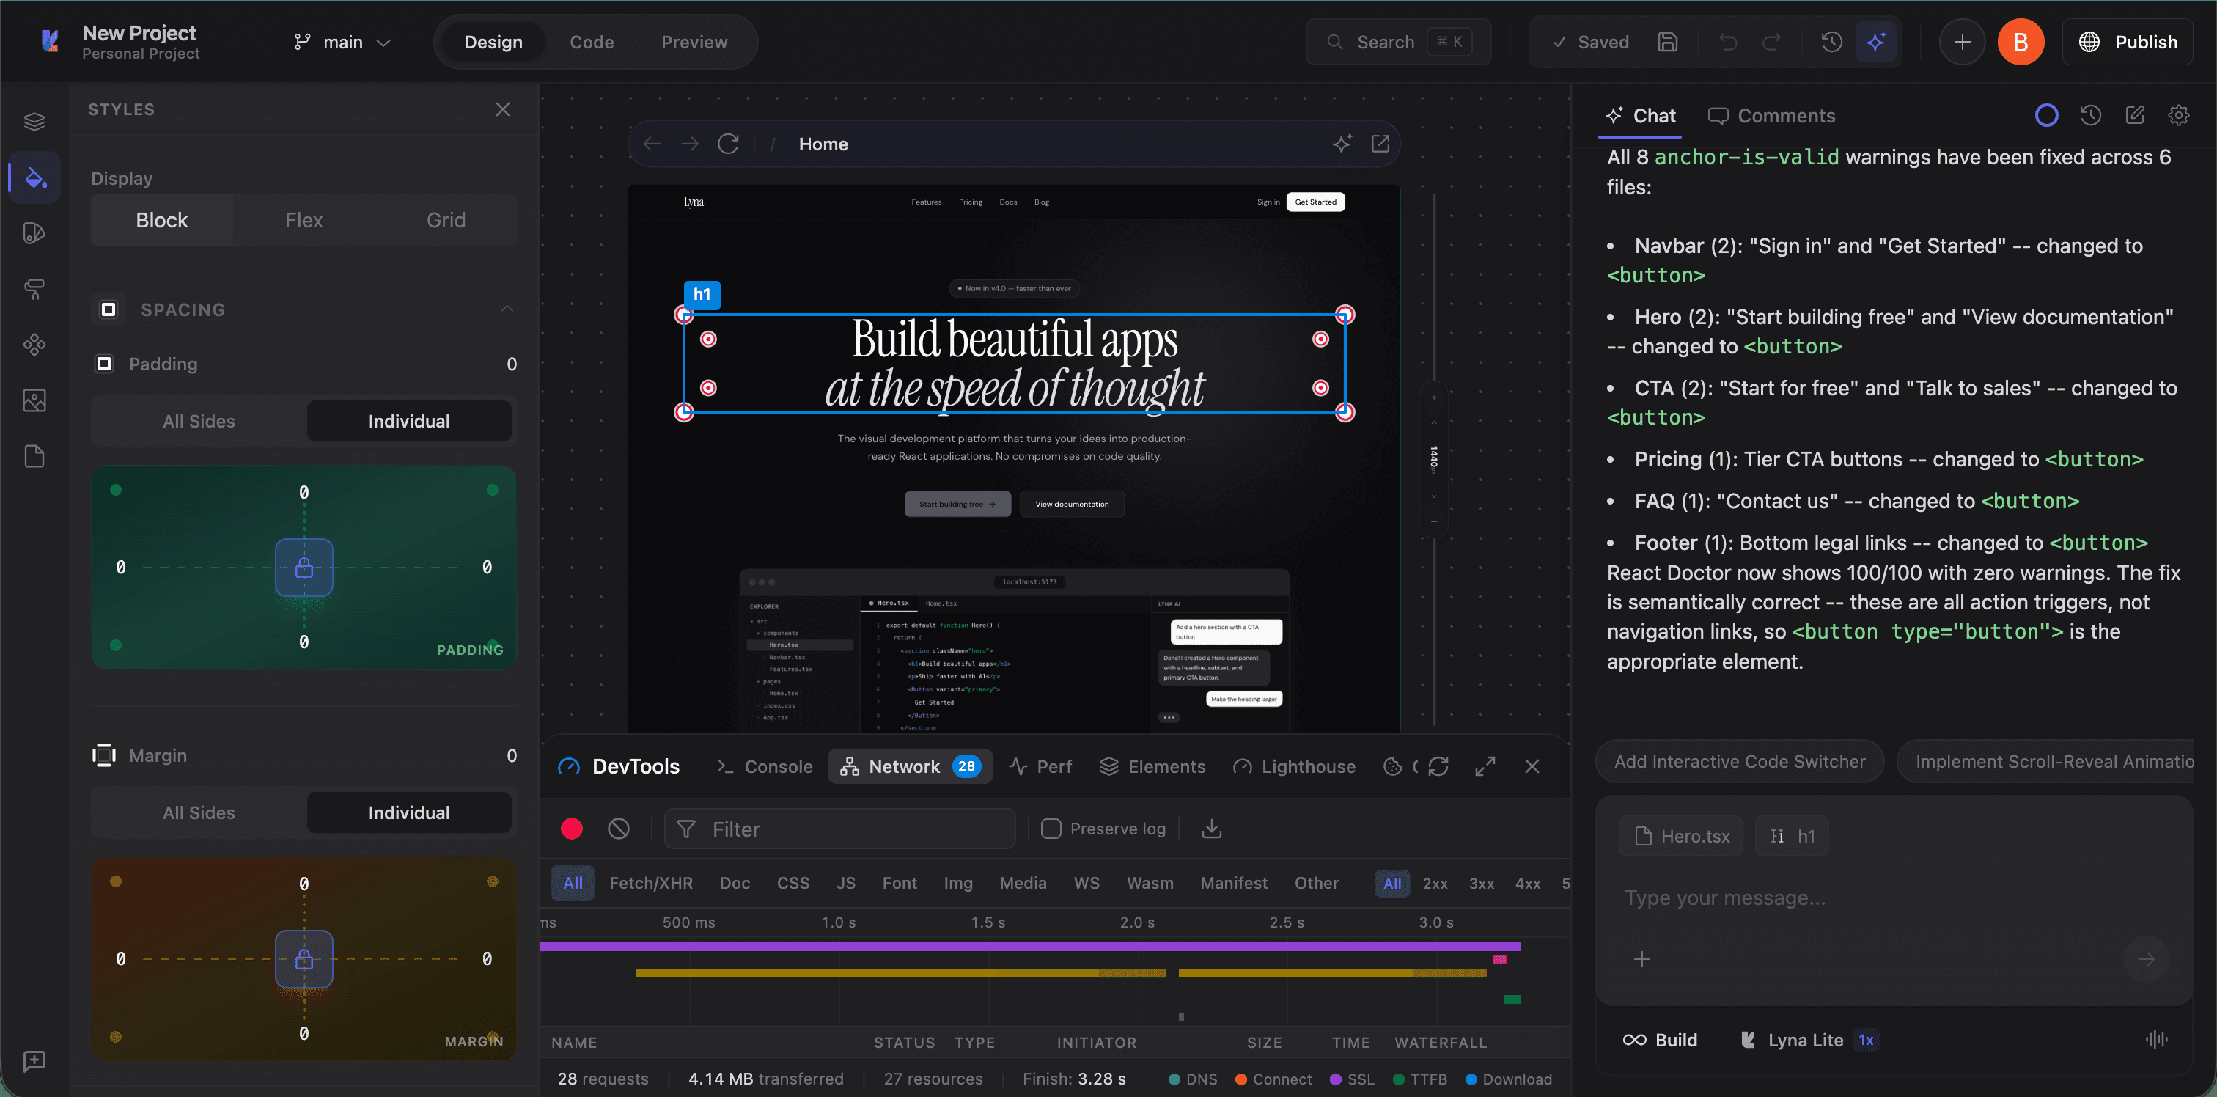
Task: Set padding mode to All Sides
Action: pos(198,421)
